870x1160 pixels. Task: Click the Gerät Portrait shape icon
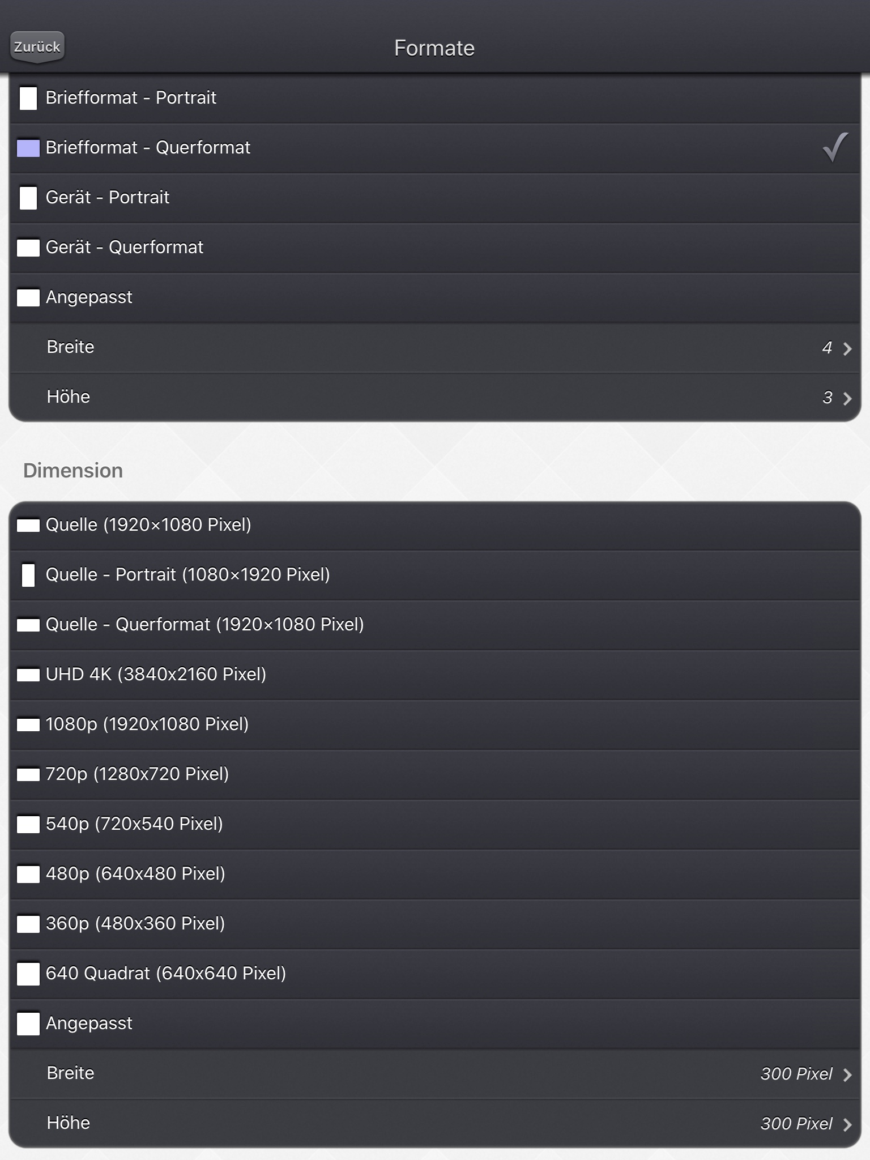28,198
